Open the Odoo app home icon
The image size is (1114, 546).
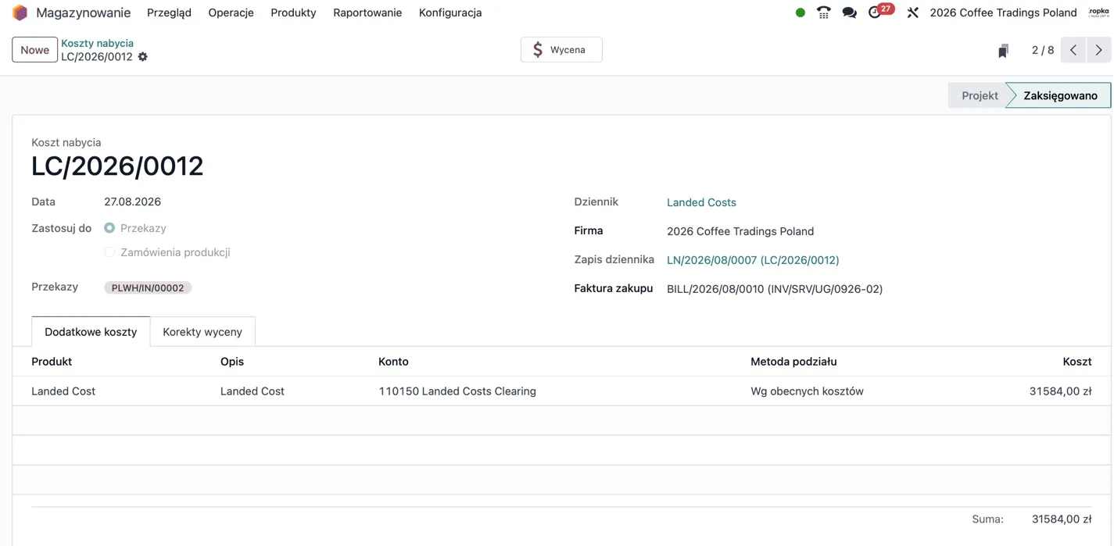click(x=20, y=12)
